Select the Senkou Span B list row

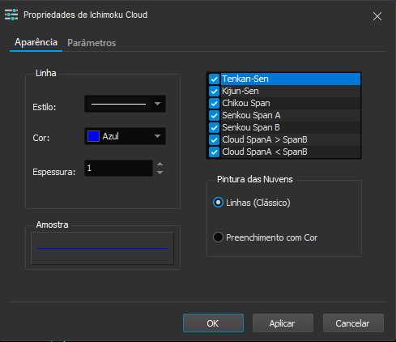[x=291, y=127]
